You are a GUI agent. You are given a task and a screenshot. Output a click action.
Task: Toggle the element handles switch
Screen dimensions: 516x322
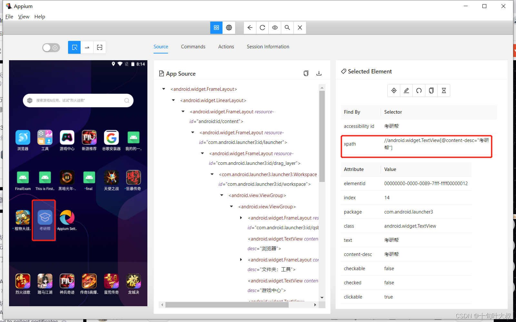pyautogui.click(x=51, y=48)
